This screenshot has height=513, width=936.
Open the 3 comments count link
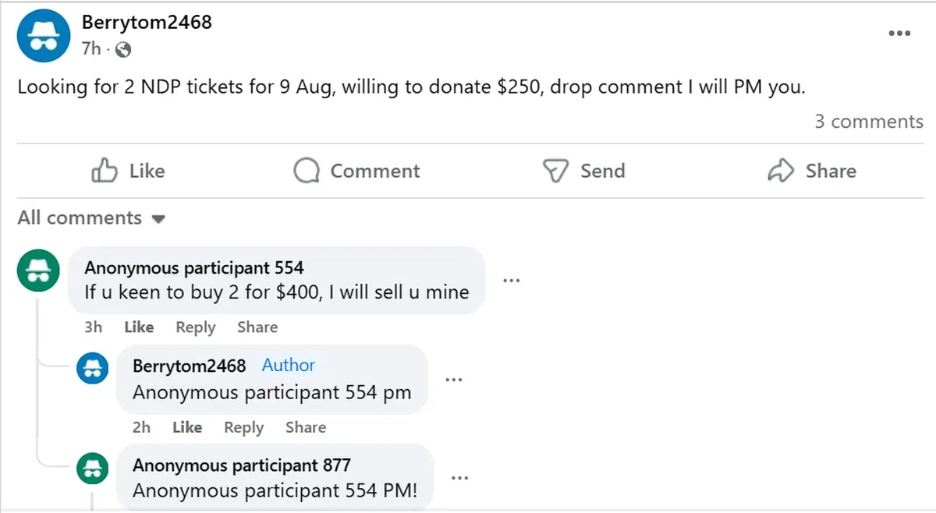point(868,122)
